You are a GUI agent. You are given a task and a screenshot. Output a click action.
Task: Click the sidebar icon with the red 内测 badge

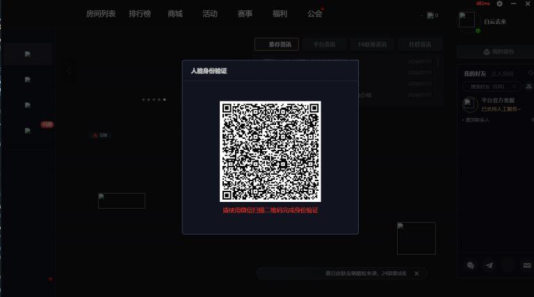[28, 131]
